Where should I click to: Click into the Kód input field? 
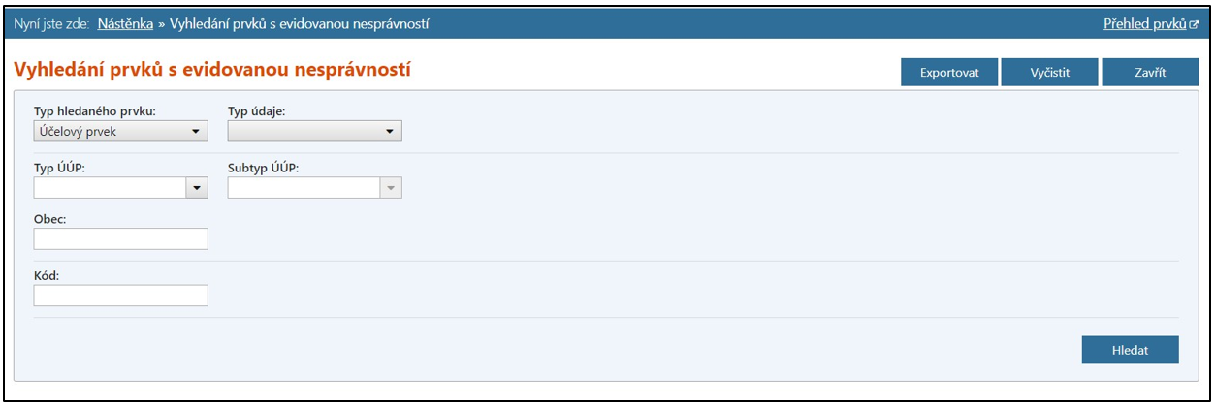(121, 295)
